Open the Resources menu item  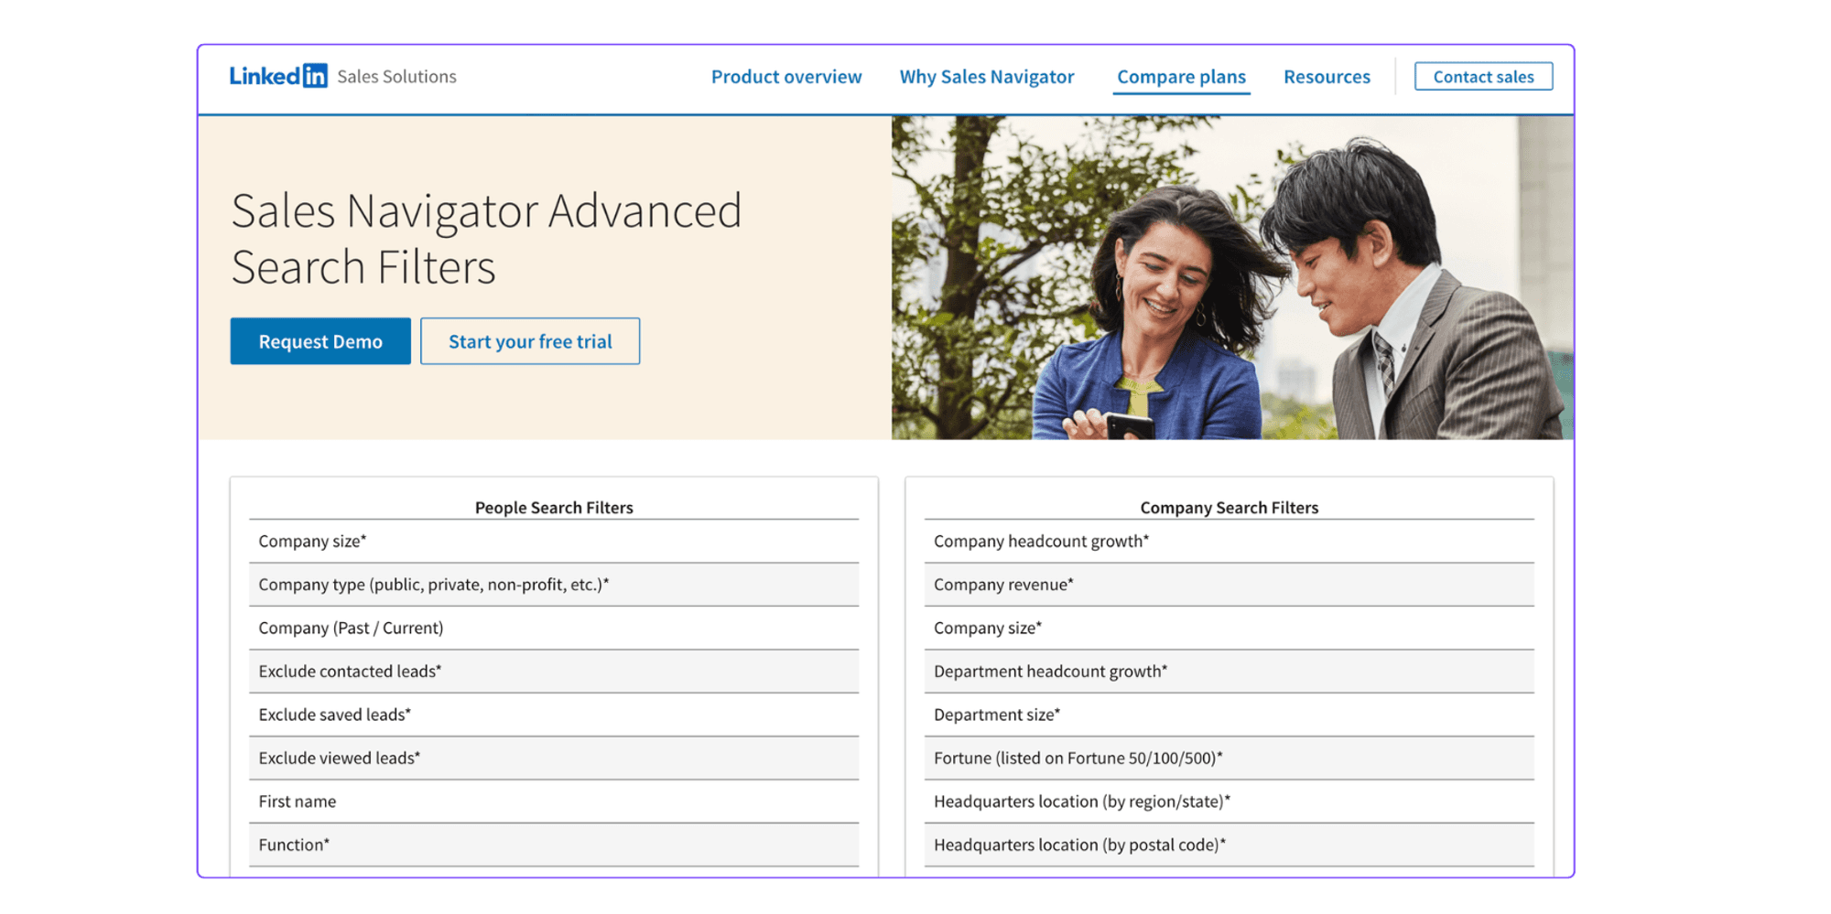[1327, 77]
